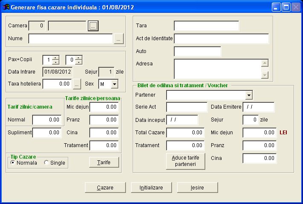This screenshot has width=303, height=204.
Task: Focus the Supliment rate field
Action: coord(47,133)
